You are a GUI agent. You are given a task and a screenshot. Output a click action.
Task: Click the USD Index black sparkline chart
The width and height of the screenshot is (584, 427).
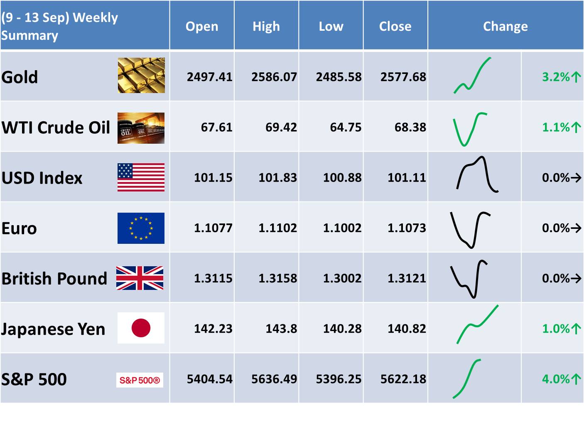coord(477,174)
